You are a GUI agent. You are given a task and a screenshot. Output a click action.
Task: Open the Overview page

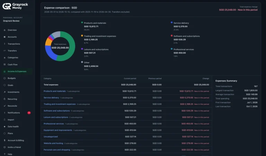(x=12, y=30)
